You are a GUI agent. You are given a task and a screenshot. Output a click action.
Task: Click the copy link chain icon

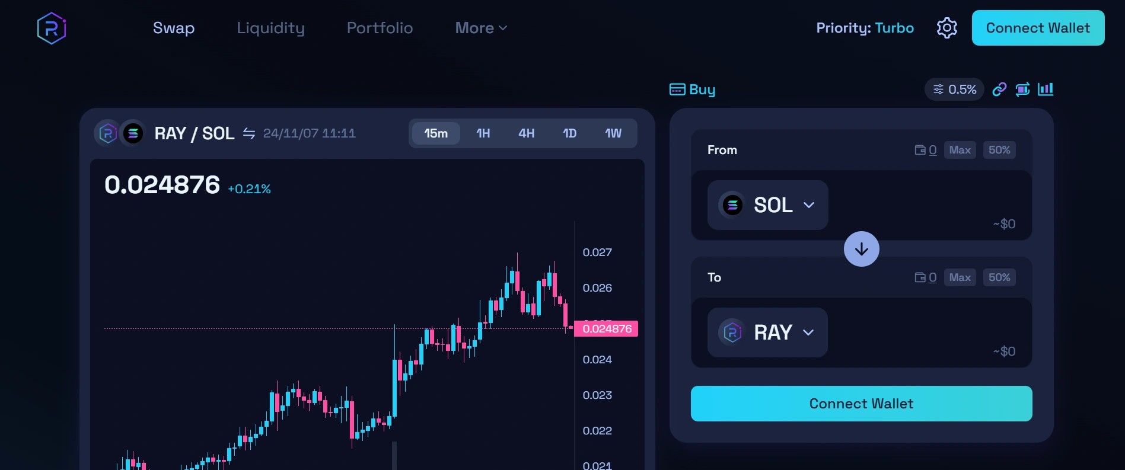[x=999, y=89]
